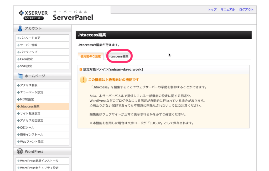The image size is (269, 171).
Task: Select Cron設定 in the sidebar
Action: [x=26, y=59]
